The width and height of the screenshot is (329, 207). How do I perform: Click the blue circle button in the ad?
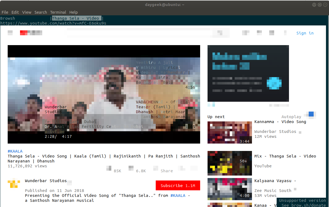point(274,83)
